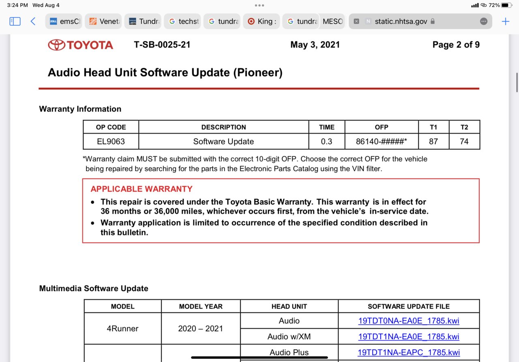Image resolution: width=519 pixels, height=362 pixels.
Task: Click the time value 0.3 cell
Action: (327, 142)
